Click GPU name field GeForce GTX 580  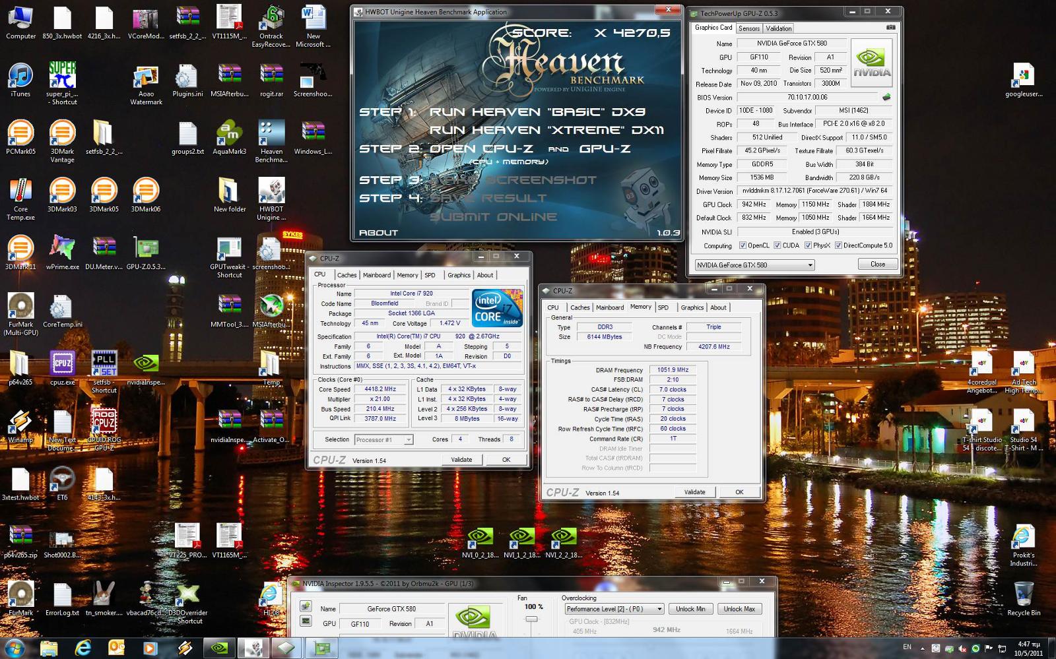391,609
